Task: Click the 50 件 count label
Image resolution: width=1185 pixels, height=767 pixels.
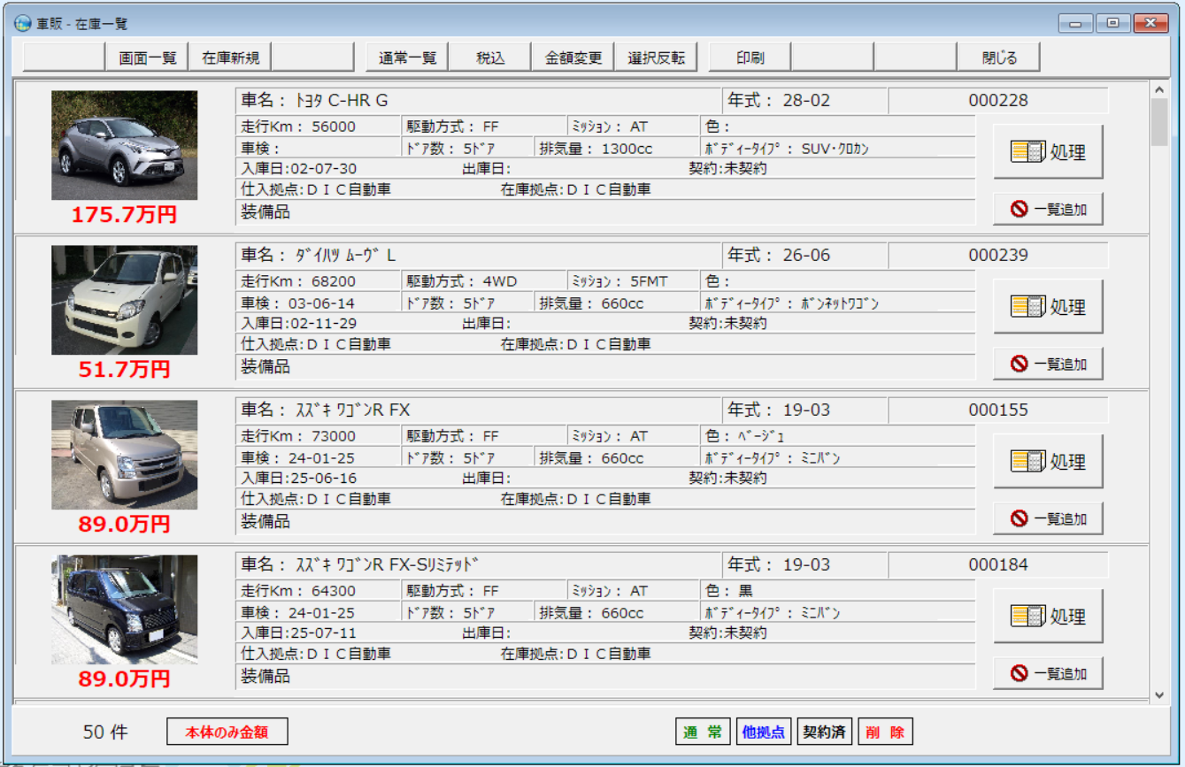Action: click(x=105, y=732)
